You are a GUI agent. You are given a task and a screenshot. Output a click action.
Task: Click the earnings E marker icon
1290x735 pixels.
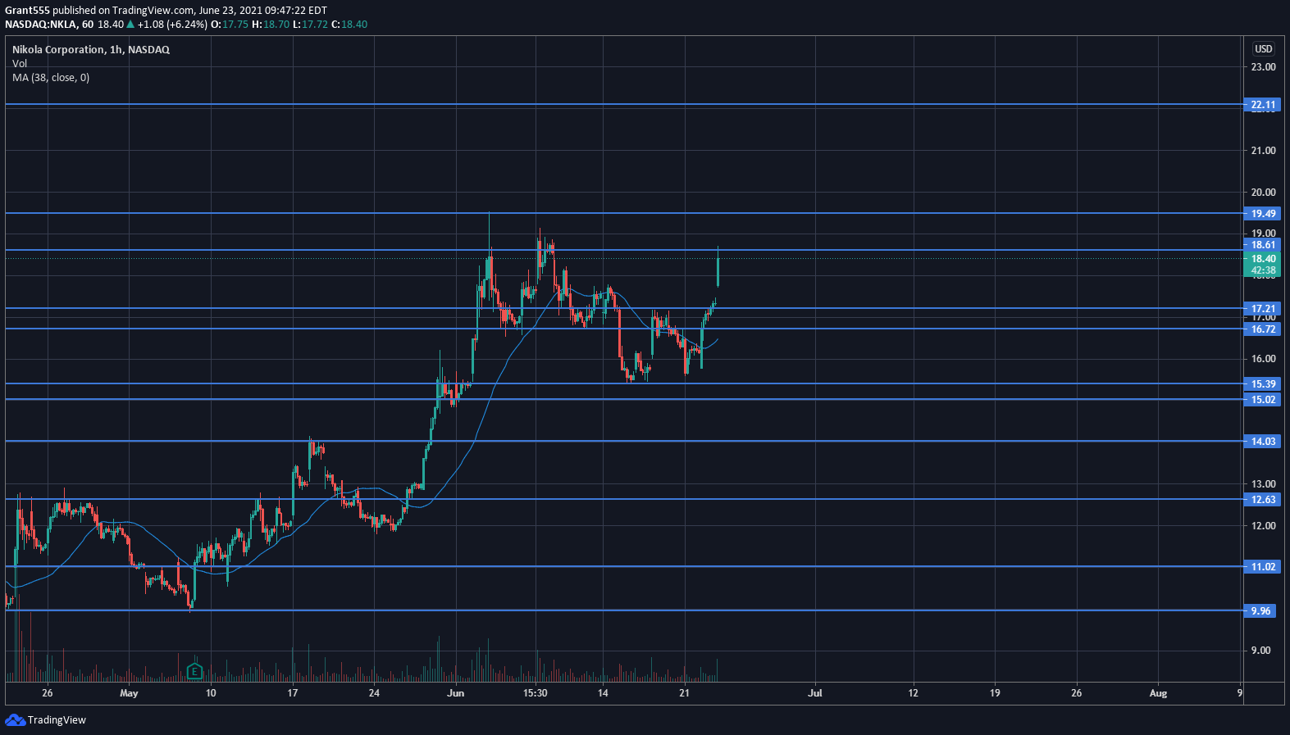(x=194, y=672)
